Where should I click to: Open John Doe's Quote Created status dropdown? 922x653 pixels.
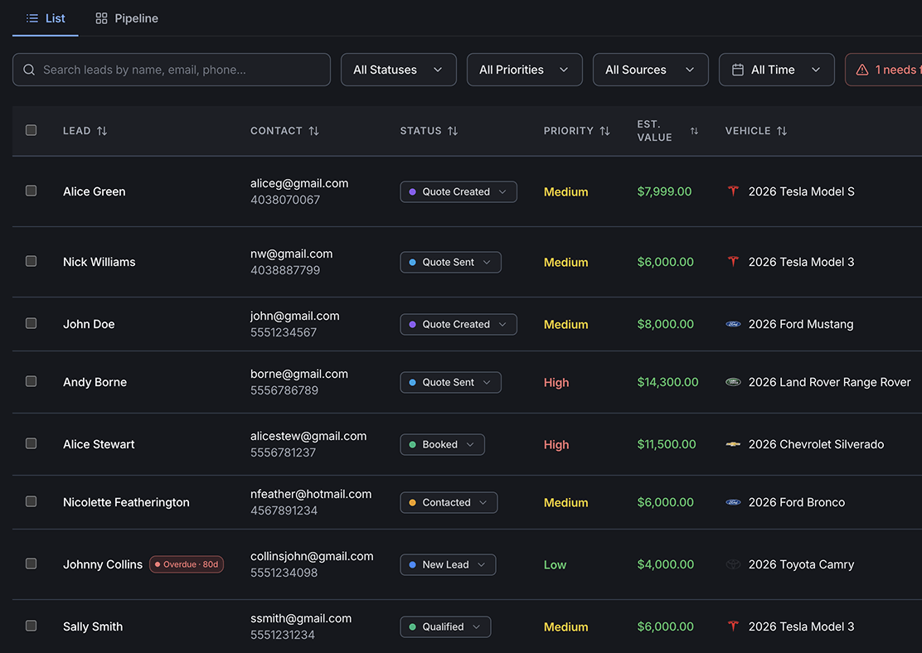pyautogui.click(x=458, y=325)
